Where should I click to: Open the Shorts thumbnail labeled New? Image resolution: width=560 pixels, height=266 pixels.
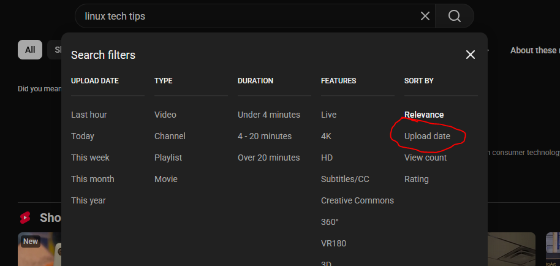40,249
